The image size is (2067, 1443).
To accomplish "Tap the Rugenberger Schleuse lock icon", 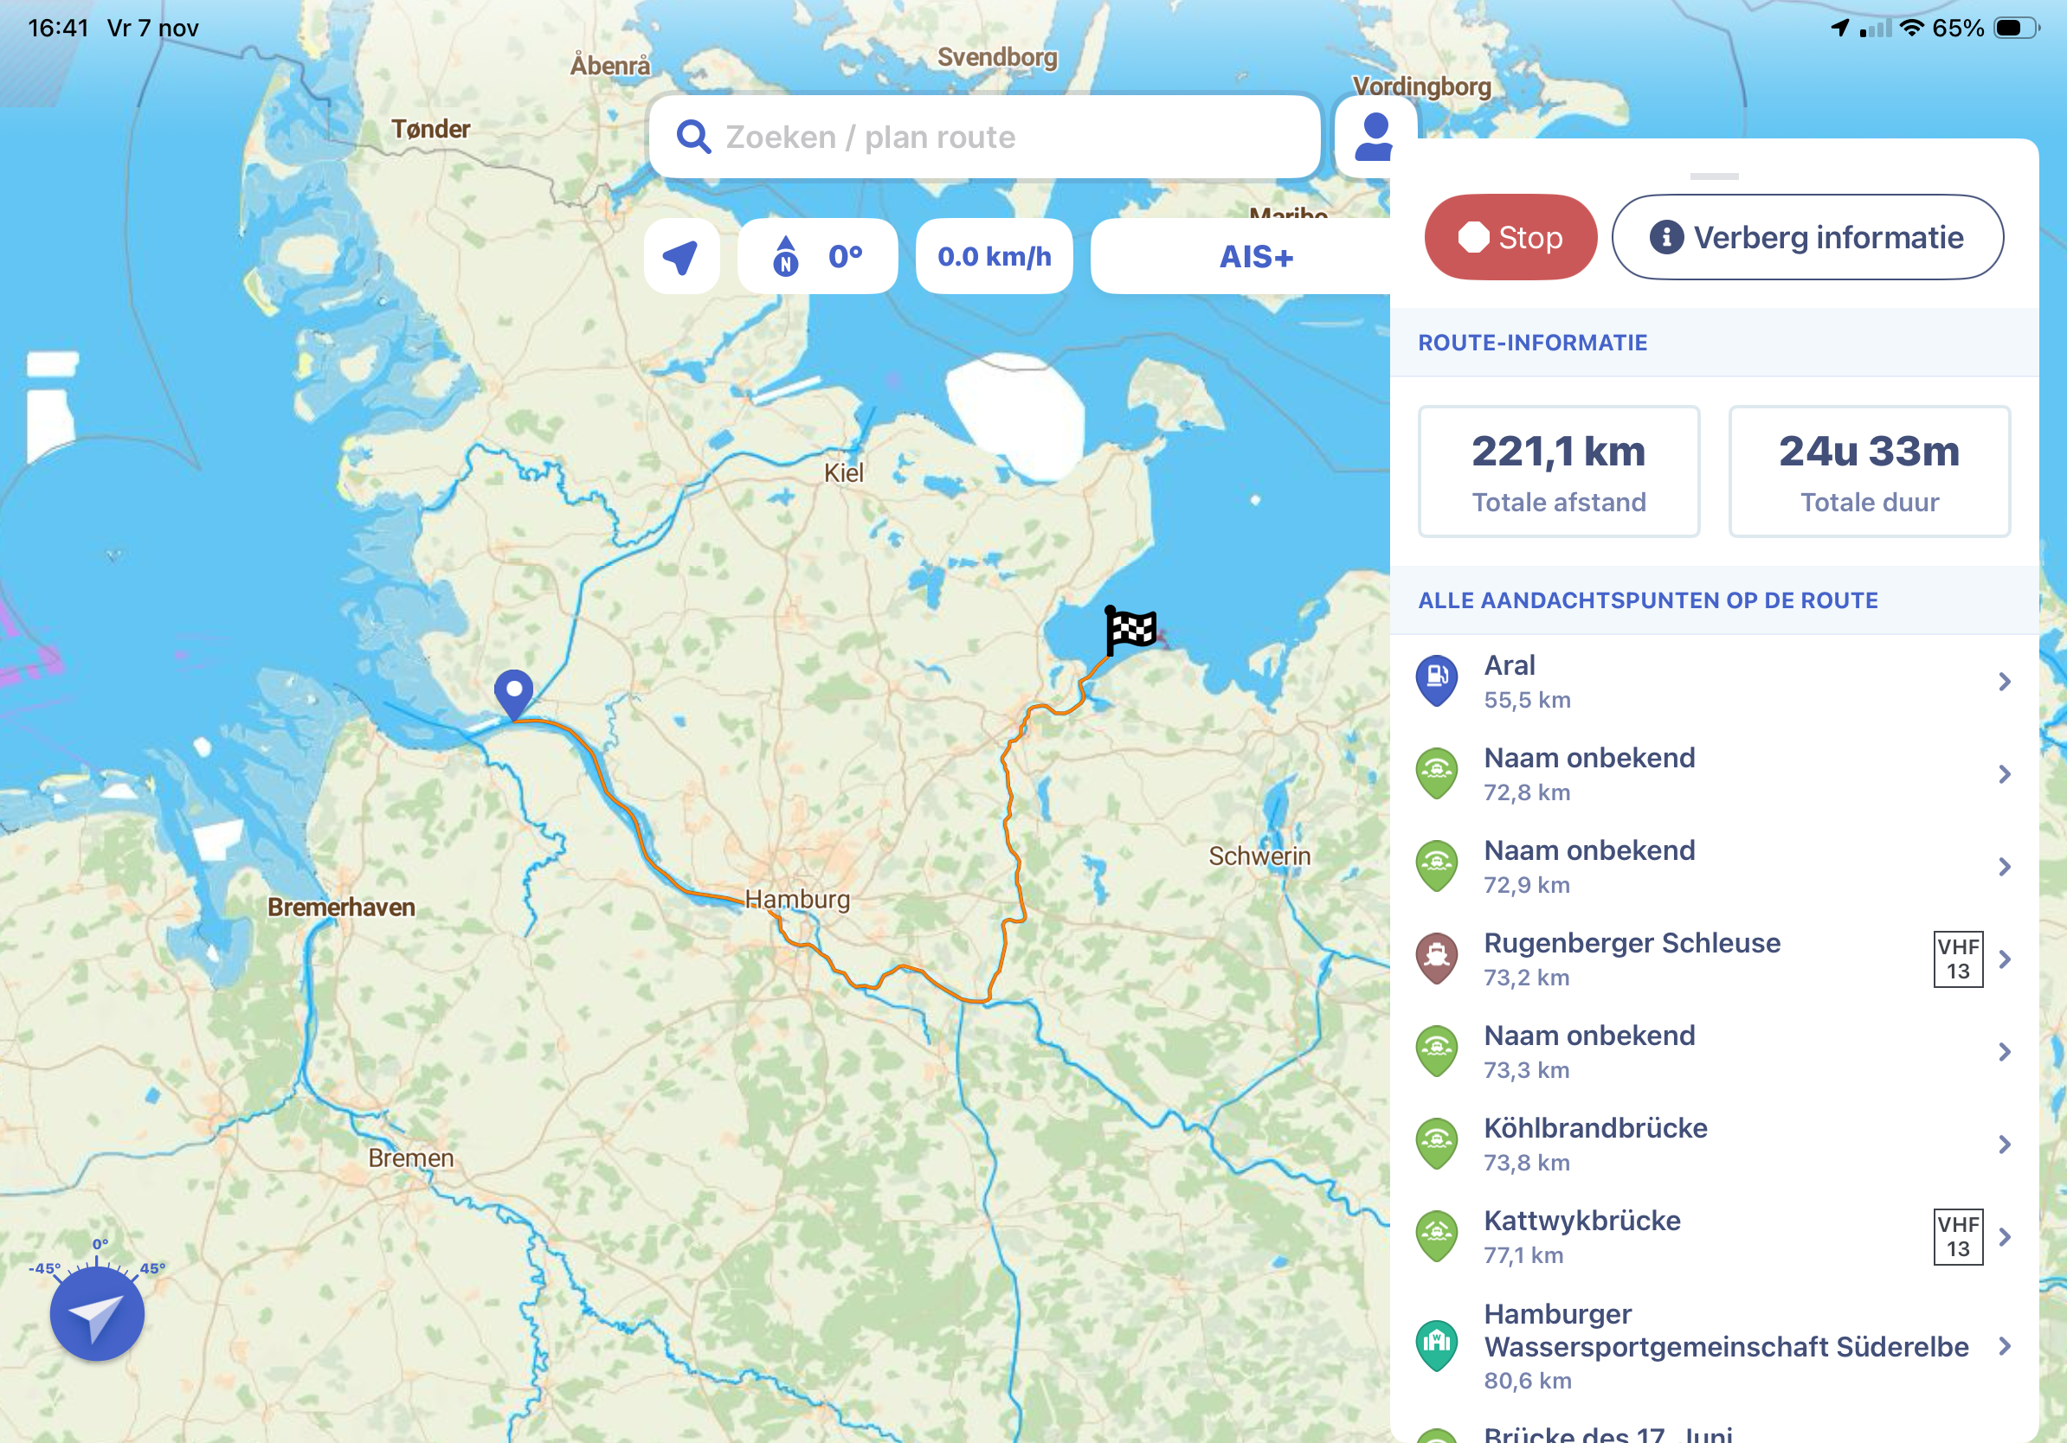I will (x=1438, y=957).
